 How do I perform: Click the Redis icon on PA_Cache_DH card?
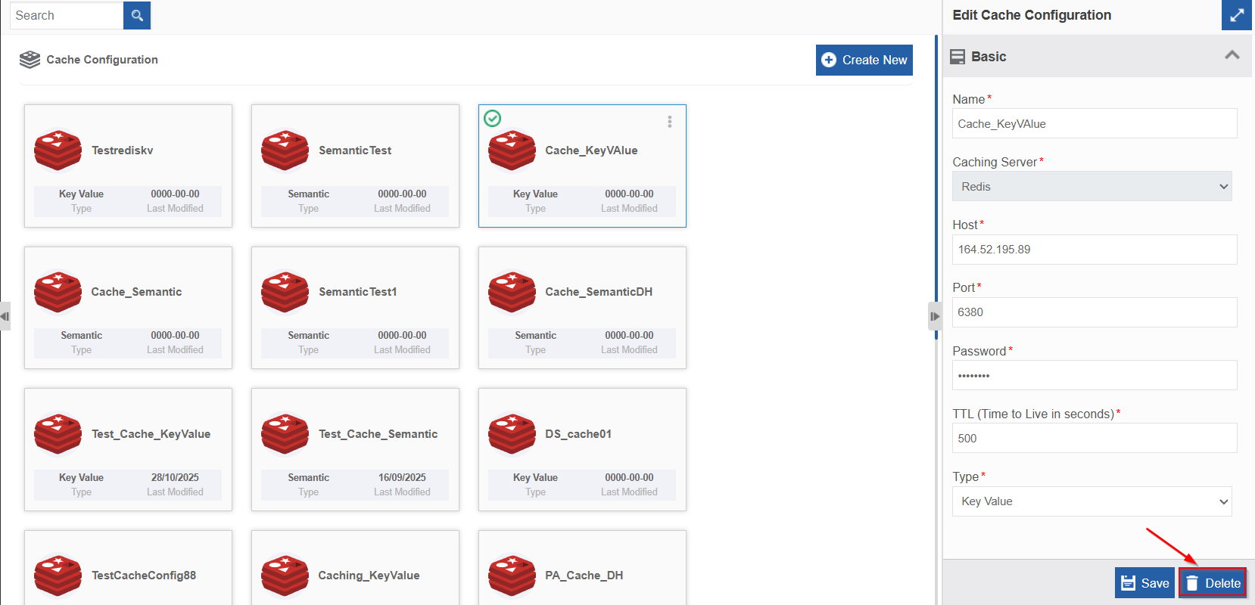(512, 576)
